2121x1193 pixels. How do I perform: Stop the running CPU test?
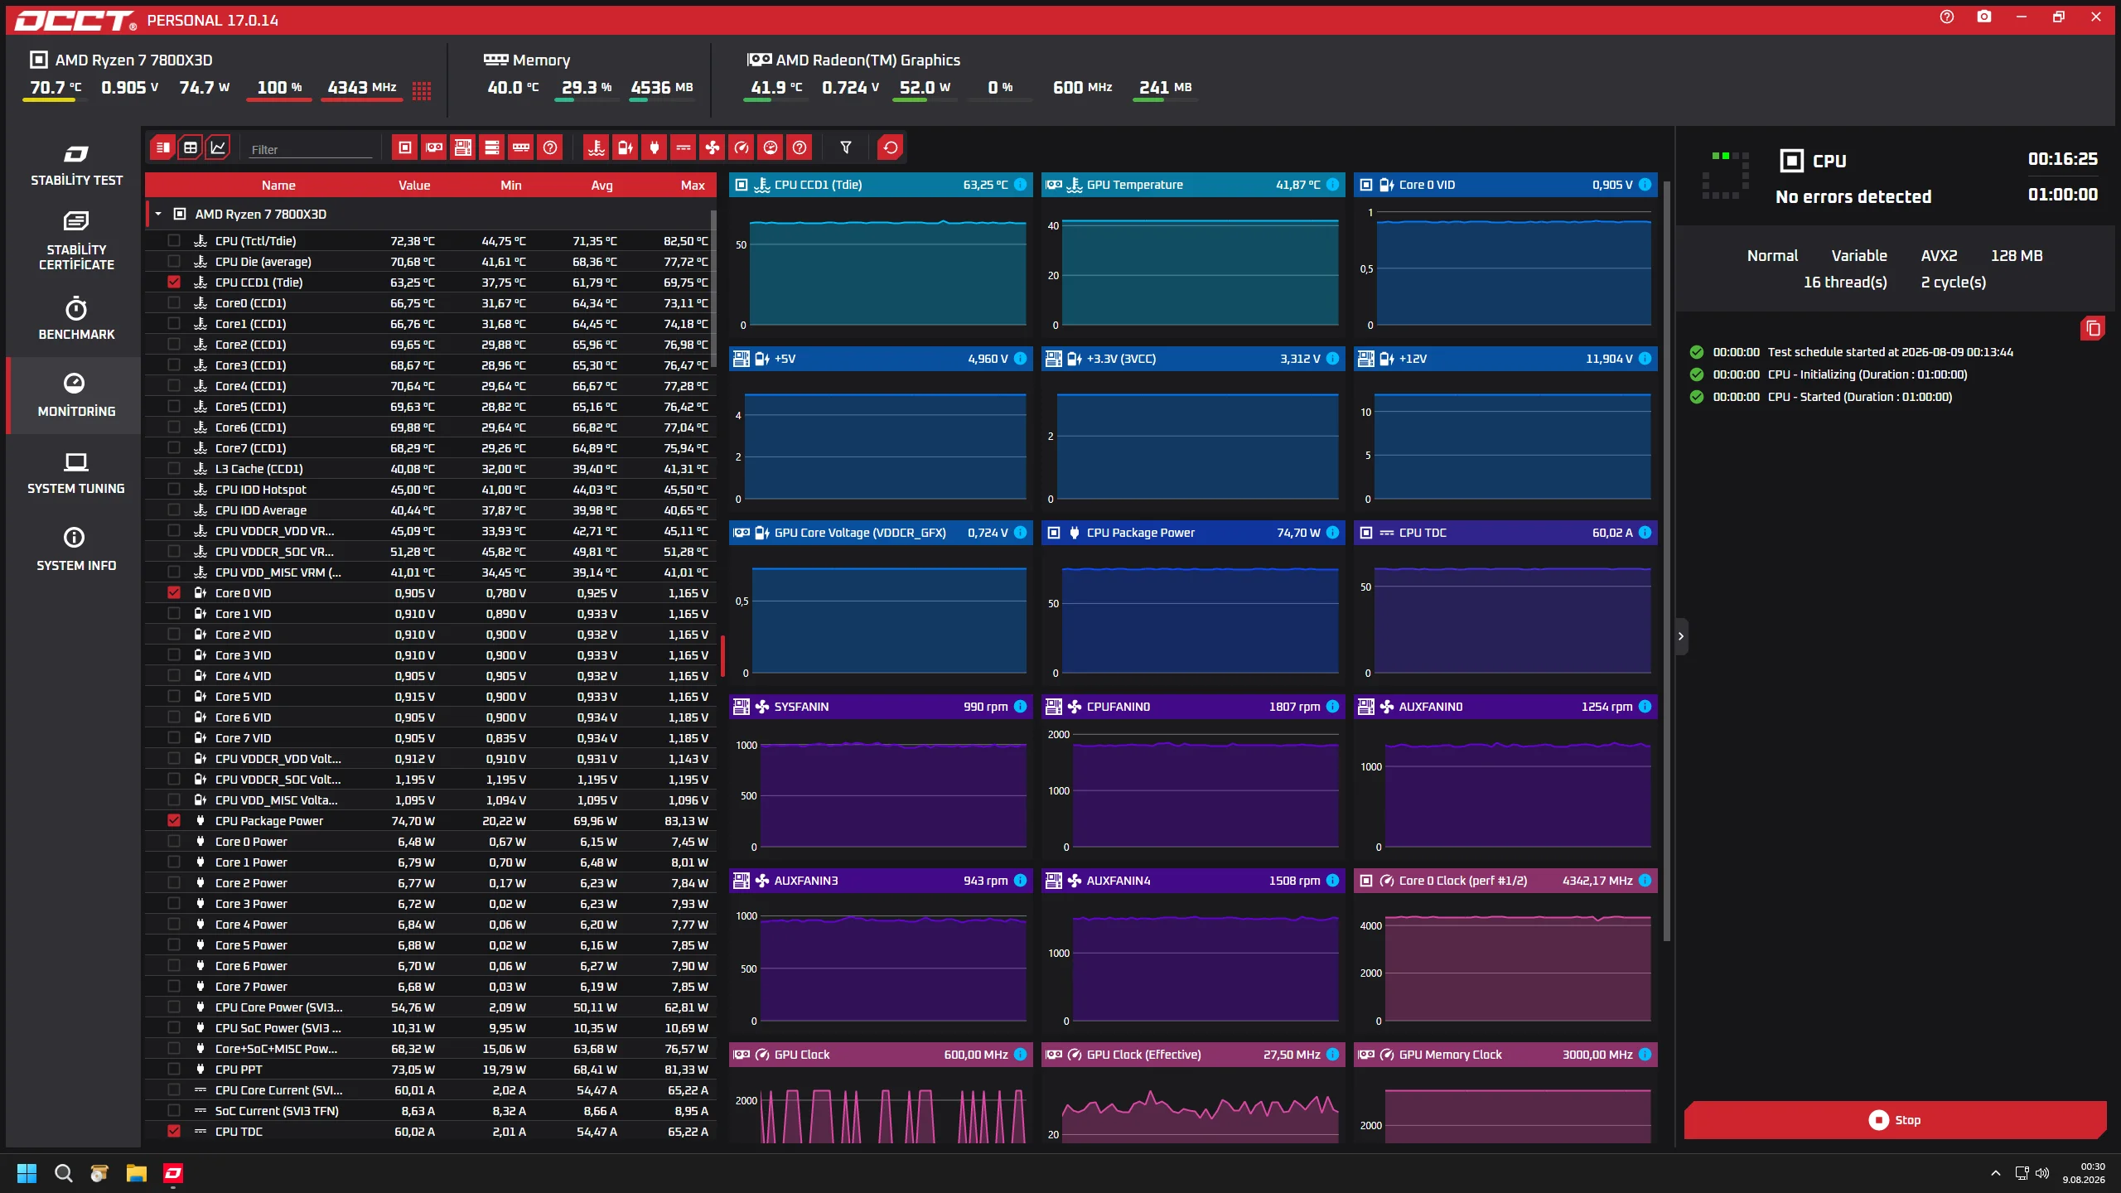pyautogui.click(x=1895, y=1120)
